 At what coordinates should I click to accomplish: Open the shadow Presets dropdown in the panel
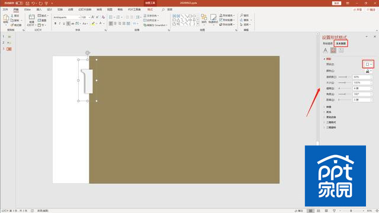[x=368, y=64]
